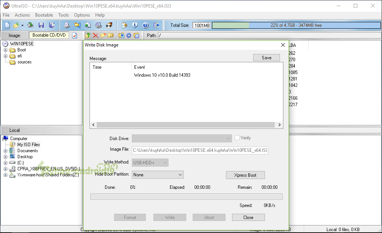Enable the Verify checkbox
This screenshot has width=382, height=233.
pos(237,138)
